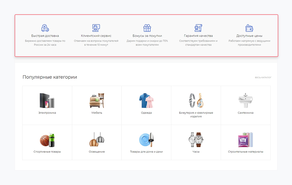This screenshot has width=292, height=185.
Task: Open the Электроника category image
Action: (47, 101)
